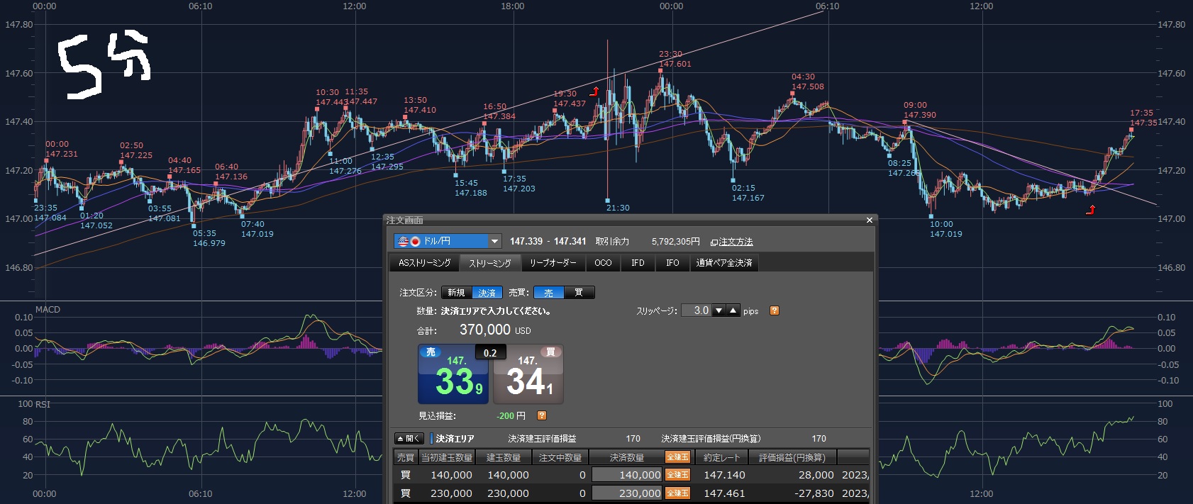Decrease slippage with the down arrow
This screenshot has height=504, width=1193.
(718, 310)
